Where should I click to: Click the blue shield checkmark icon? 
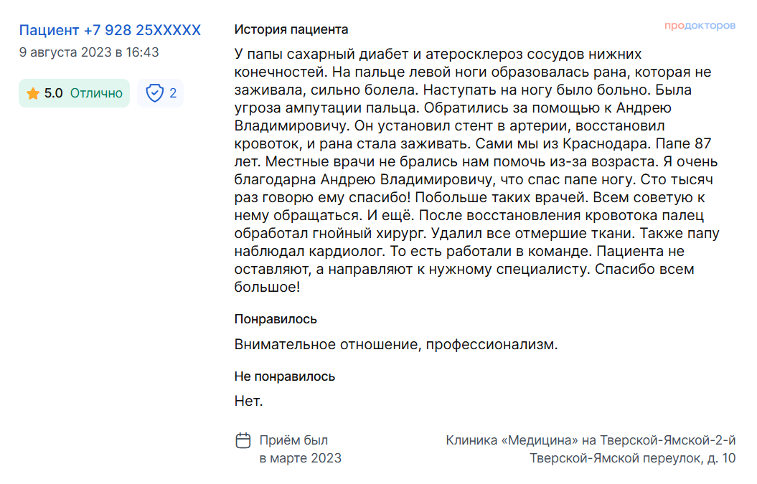click(x=154, y=92)
